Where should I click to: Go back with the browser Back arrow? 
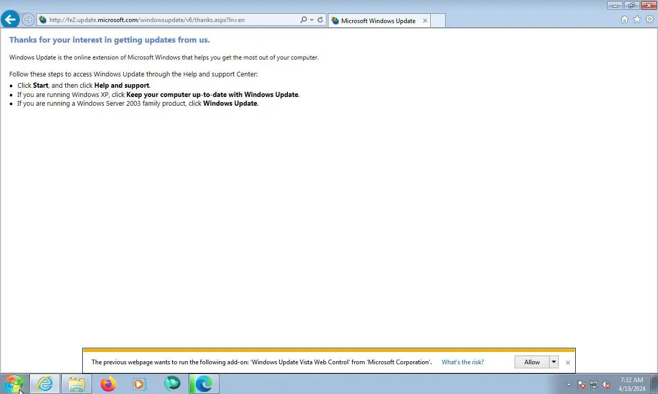click(10, 19)
